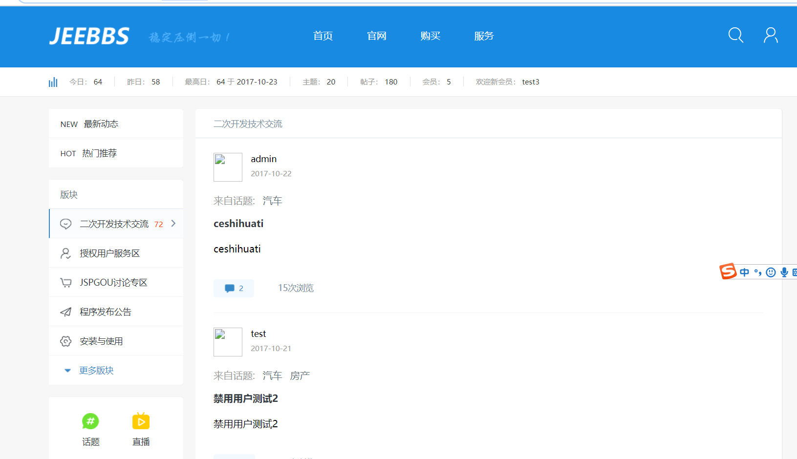Open the 程序发布公告 board
The width and height of the screenshot is (797, 459).
116,312
